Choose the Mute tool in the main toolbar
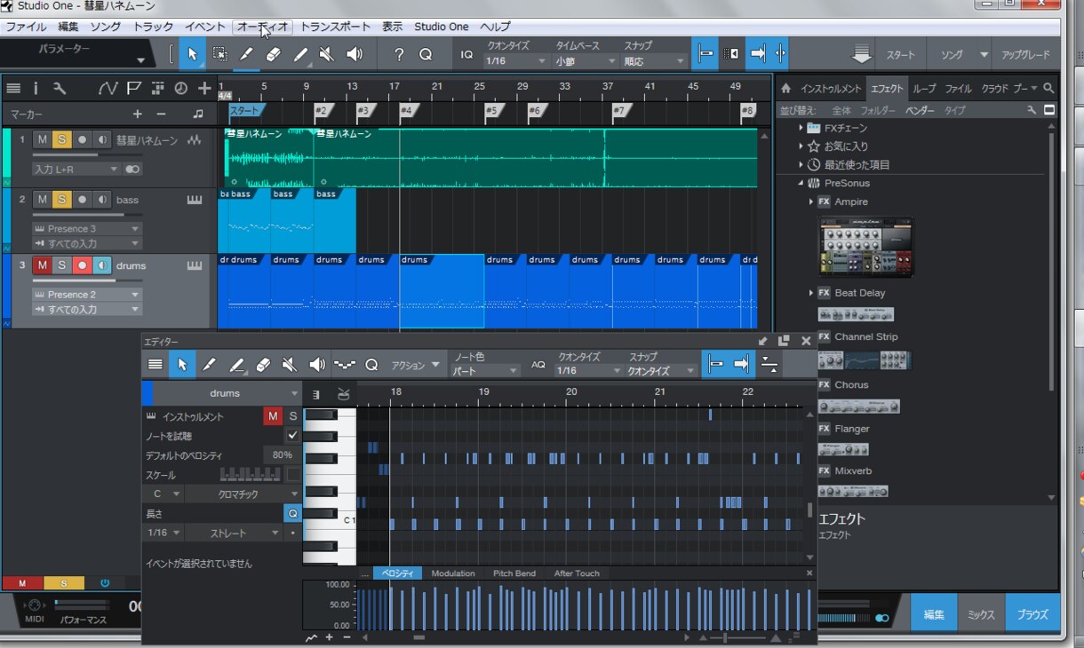Screen dimensions: 1084x648 [327, 54]
